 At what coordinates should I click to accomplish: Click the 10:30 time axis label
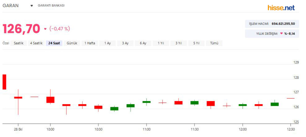click(x=98, y=129)
